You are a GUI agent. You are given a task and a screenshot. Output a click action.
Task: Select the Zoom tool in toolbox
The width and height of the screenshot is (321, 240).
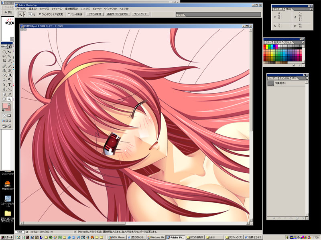[x=9, y=99]
